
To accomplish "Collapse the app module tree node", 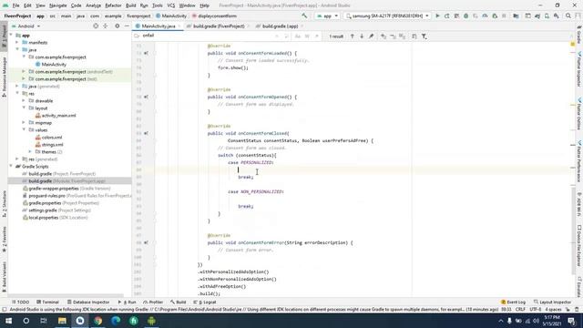I will click(11, 35).
